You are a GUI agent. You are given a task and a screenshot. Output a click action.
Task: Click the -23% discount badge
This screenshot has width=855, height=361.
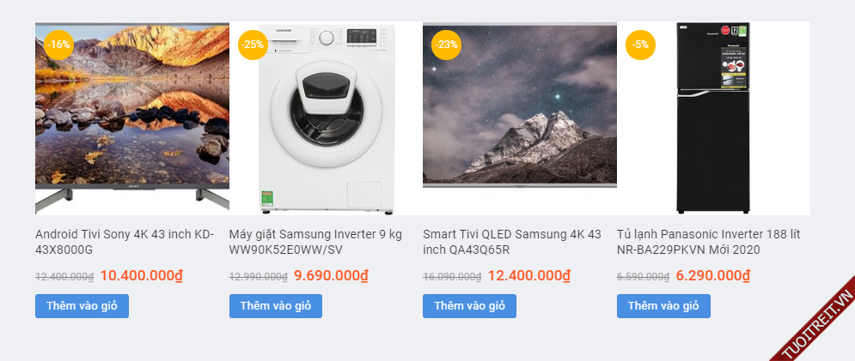[x=446, y=45]
